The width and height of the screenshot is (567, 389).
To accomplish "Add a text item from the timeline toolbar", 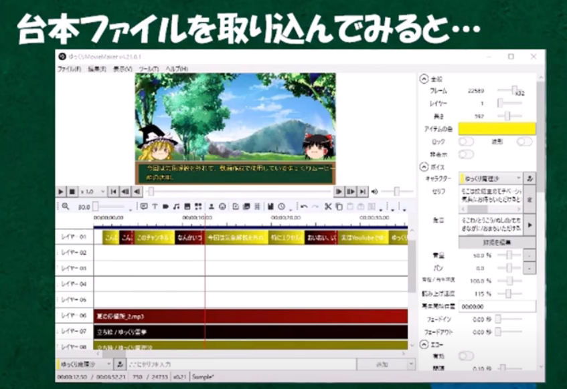I will (155, 207).
